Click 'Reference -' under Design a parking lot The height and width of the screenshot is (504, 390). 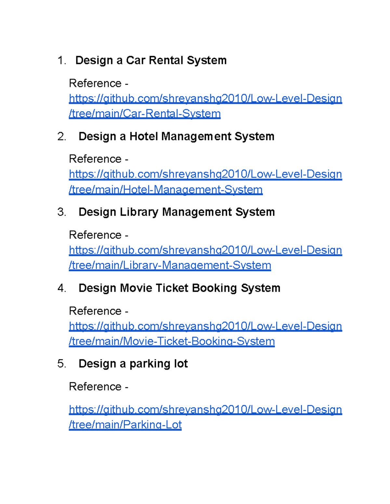(x=99, y=387)
